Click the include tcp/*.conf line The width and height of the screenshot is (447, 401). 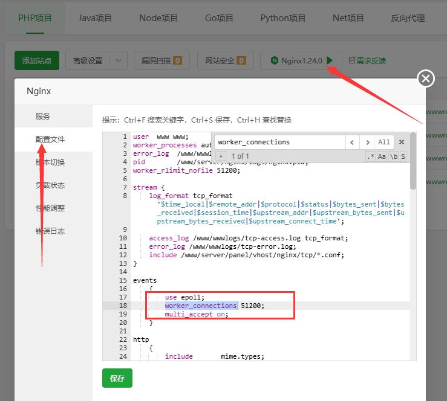[246, 255]
